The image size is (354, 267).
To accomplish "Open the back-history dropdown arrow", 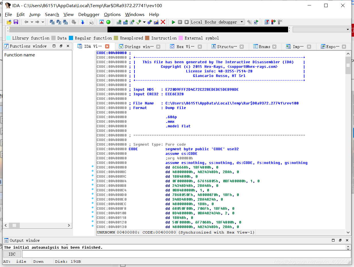I will 32,22.
